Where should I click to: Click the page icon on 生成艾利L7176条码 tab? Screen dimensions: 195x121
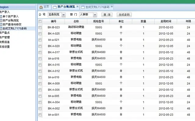coord(83,7)
